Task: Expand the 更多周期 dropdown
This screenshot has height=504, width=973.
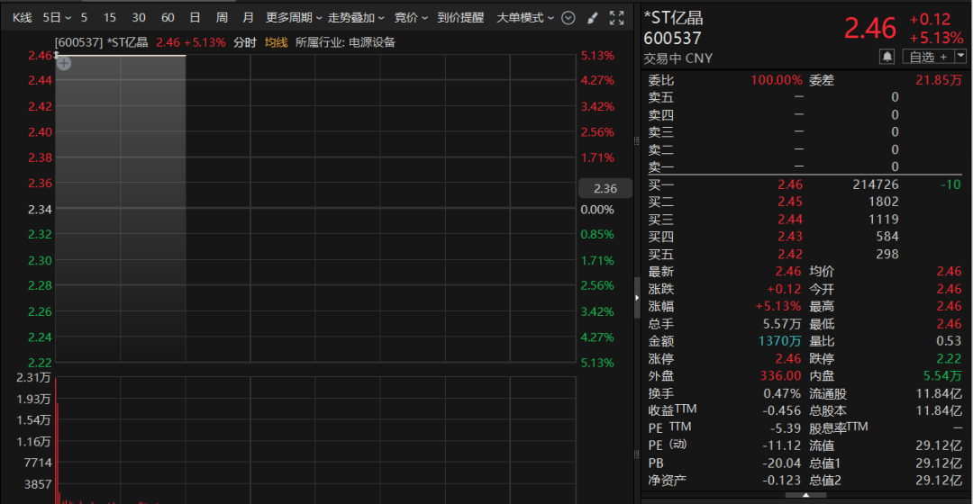Action: coord(294,18)
